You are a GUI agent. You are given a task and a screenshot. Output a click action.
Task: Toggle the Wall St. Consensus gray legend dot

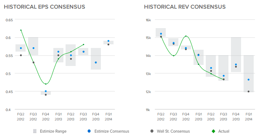point(152,131)
